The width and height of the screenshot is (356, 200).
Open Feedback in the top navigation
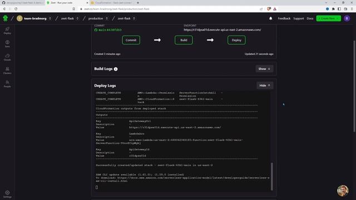point(284,18)
